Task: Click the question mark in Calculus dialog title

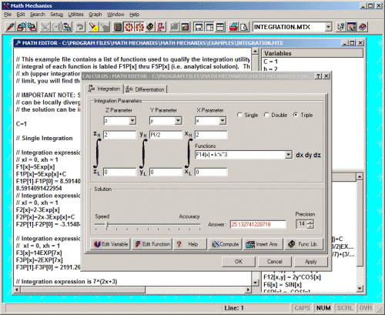Action: coord(318,75)
